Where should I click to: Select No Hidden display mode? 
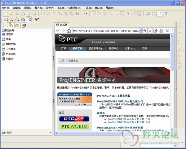159,14
